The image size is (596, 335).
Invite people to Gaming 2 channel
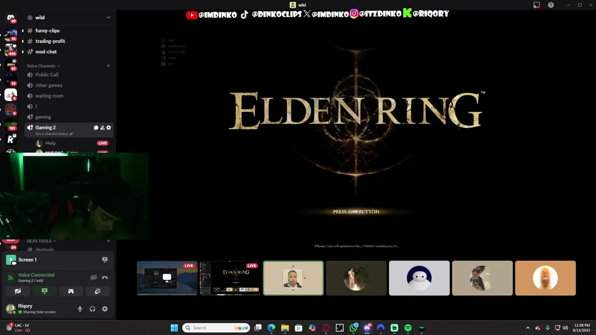[102, 127]
